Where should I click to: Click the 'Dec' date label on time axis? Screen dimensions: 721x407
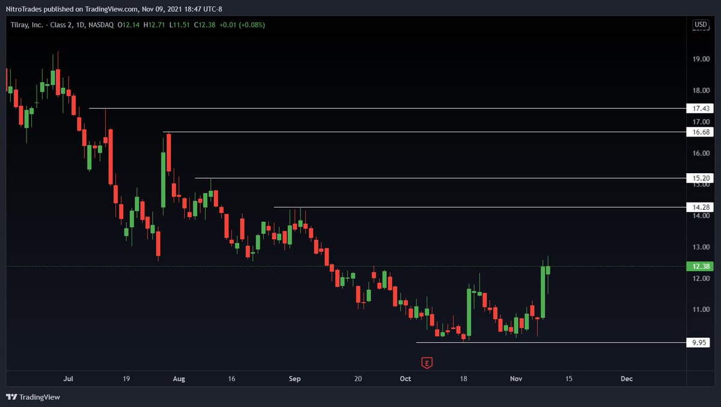point(627,379)
